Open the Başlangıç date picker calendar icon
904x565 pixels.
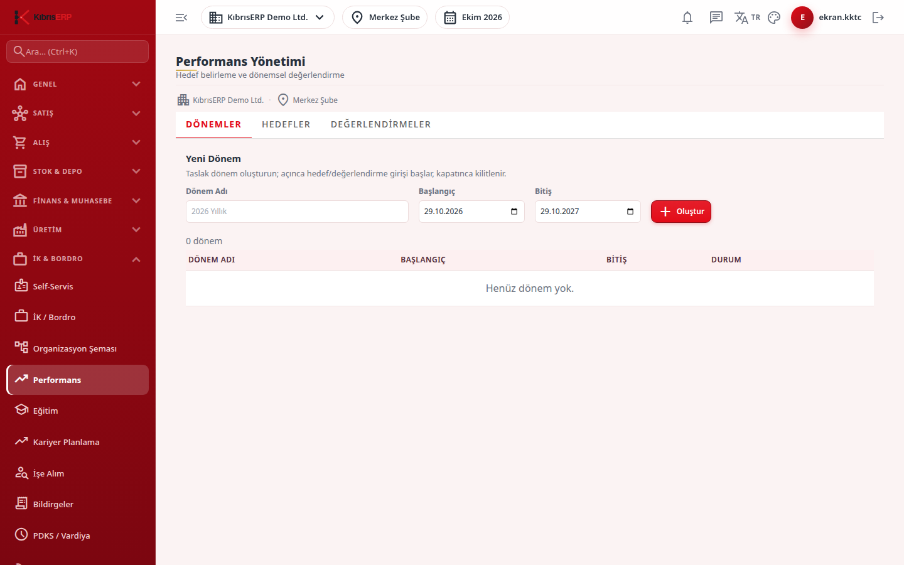pos(514,212)
